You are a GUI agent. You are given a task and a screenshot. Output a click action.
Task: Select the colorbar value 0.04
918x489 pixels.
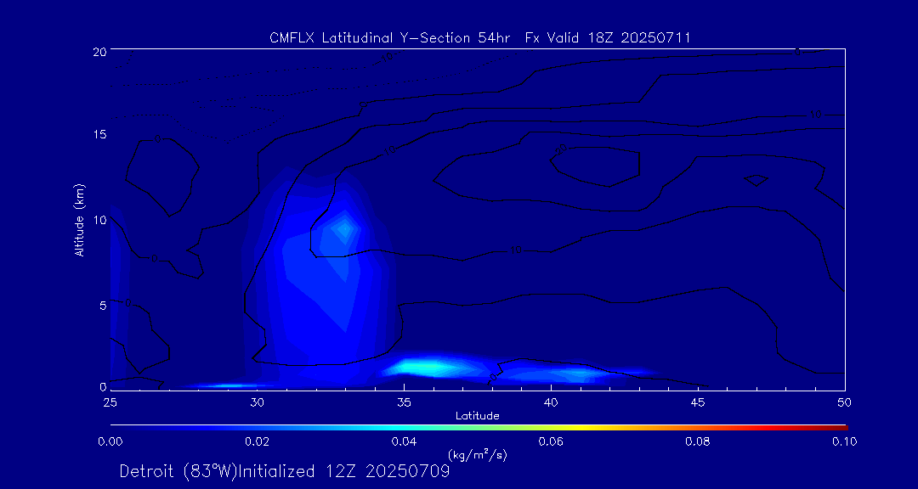404,441
